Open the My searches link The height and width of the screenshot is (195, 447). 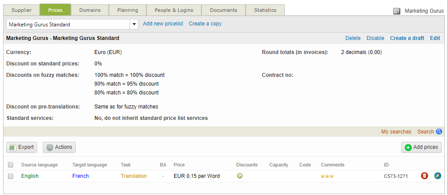coord(396,132)
